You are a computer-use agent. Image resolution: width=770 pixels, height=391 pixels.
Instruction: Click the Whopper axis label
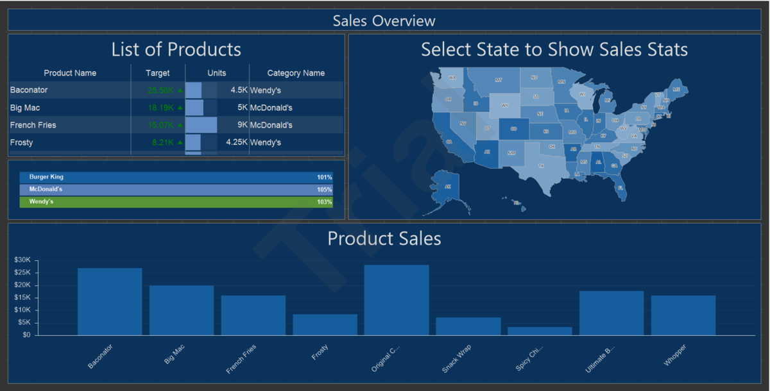675,356
